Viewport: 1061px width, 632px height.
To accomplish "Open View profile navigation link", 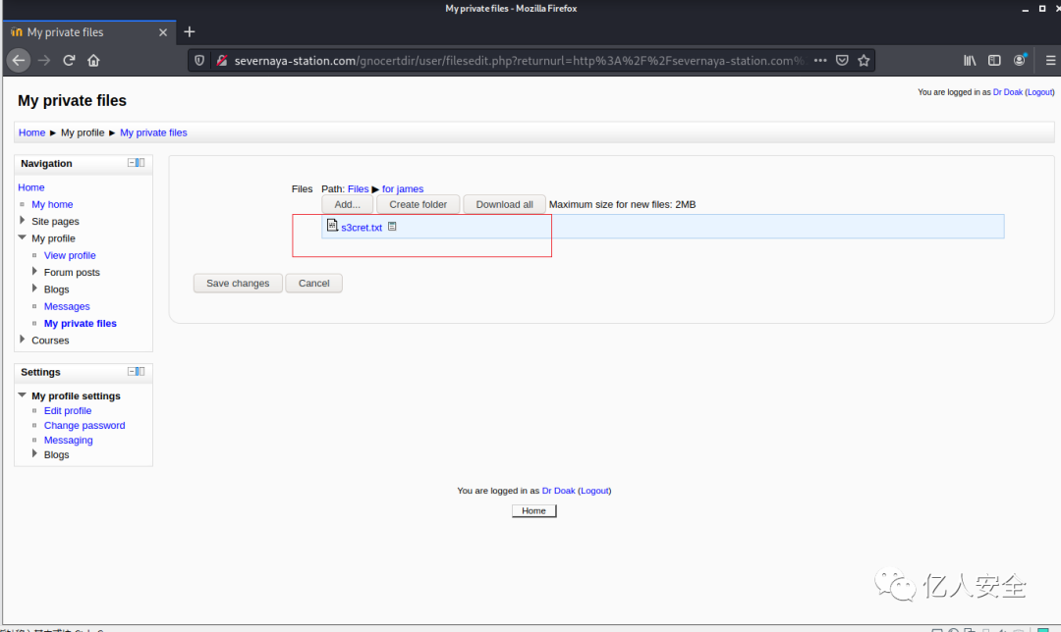I will (70, 255).
